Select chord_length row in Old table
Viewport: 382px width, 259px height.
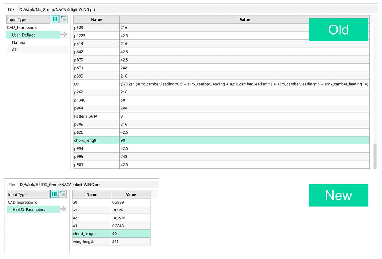point(221,140)
